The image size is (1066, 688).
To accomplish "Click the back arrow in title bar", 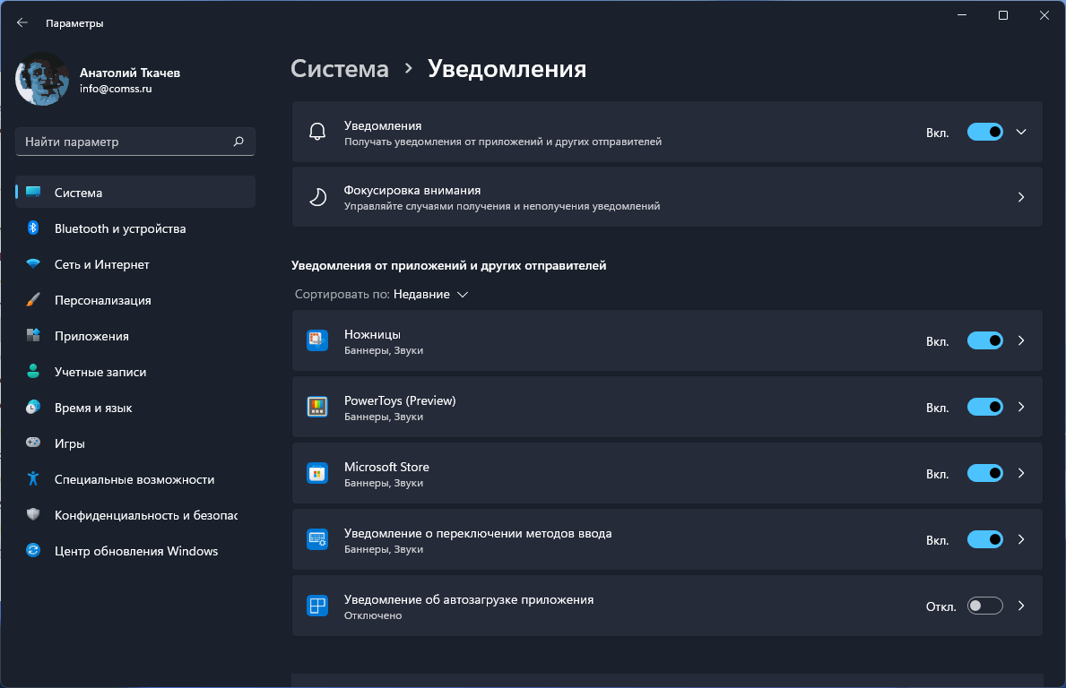I will [x=22, y=23].
